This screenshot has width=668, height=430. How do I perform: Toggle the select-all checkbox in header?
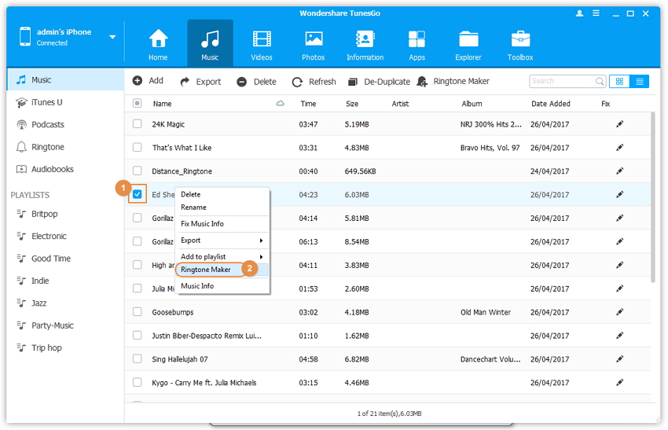[138, 104]
